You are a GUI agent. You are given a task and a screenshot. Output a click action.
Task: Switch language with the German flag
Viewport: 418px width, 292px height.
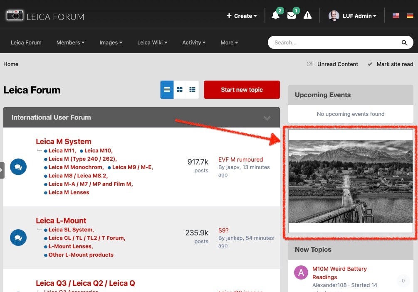410,16
